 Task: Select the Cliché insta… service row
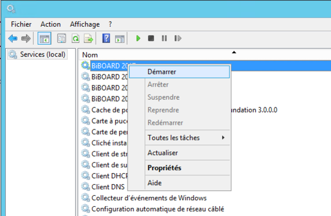pyautogui.click(x=109, y=143)
